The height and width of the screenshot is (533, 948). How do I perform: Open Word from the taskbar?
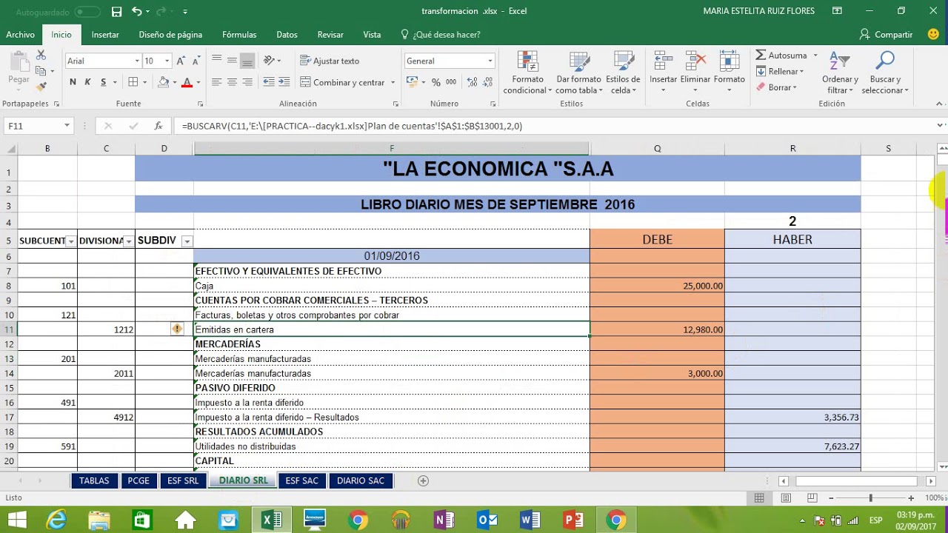[530, 520]
